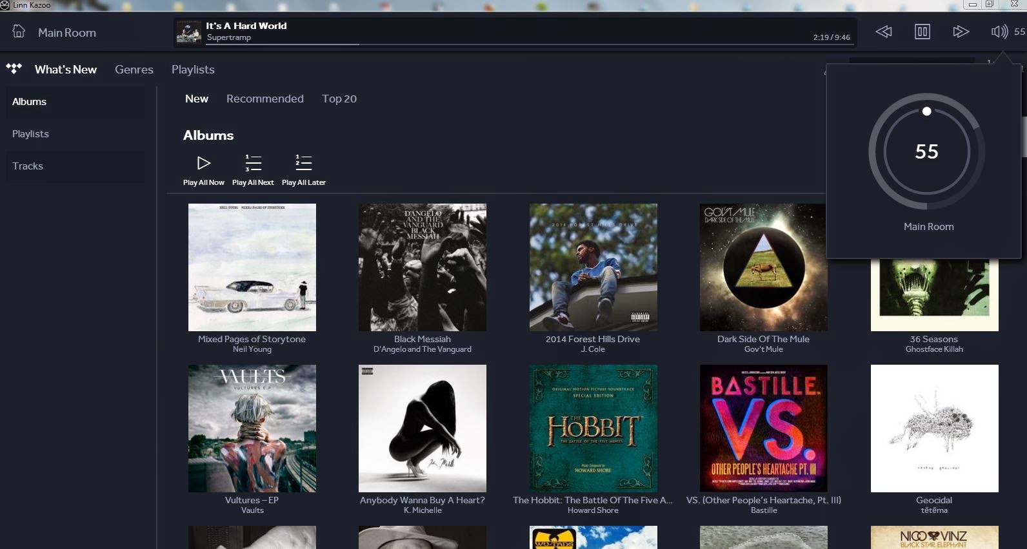Open 36 Seasons album cover

click(935, 295)
